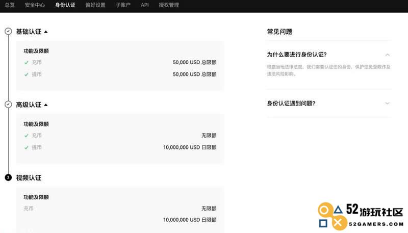This screenshot has width=408, height=233.
Task: Click 功能及限额 label in 视频认证 card
Action: [36, 197]
